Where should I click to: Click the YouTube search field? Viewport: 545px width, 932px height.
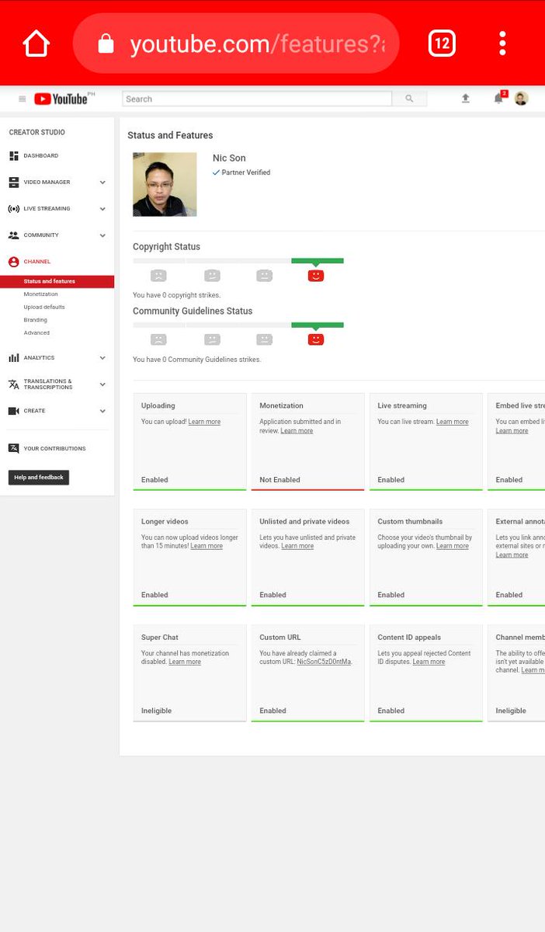coord(257,99)
